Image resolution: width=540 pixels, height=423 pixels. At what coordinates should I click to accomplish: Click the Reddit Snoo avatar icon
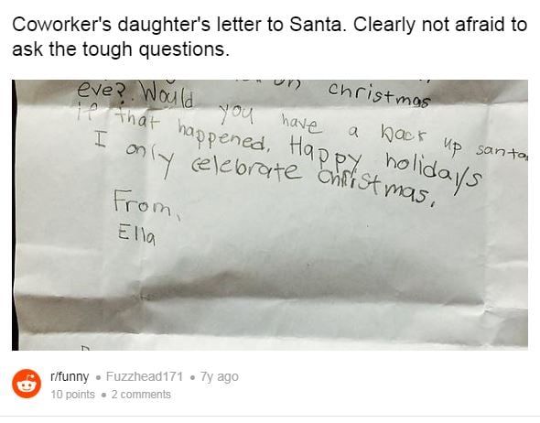[27, 384]
